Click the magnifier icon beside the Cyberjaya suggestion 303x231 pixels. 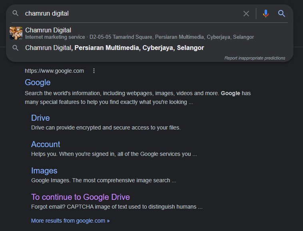[16, 48]
